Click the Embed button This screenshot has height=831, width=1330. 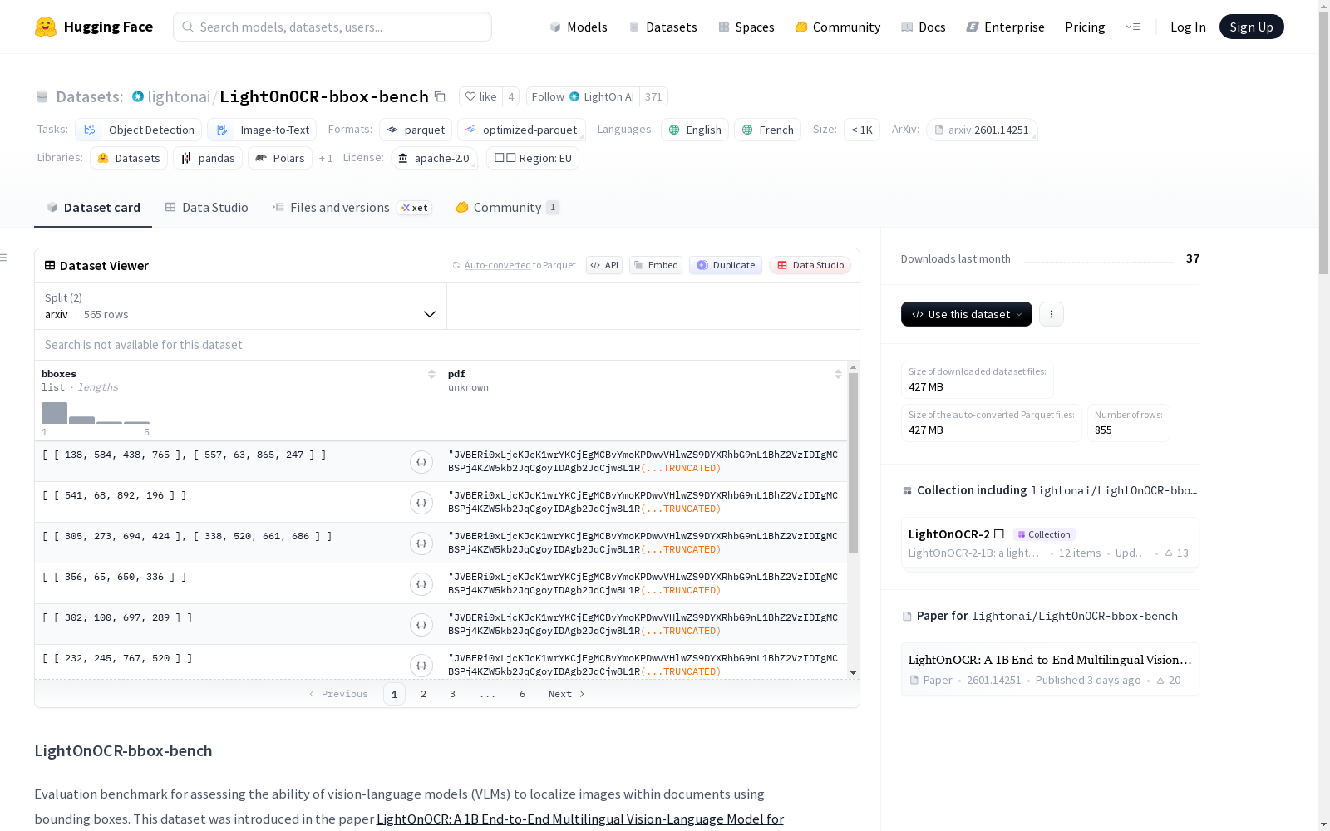click(656, 265)
